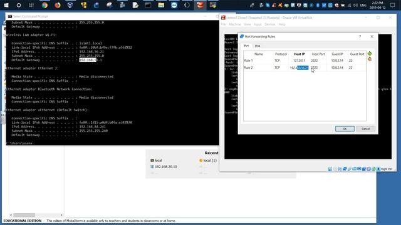Click Rule 1 Guest IP value 10.0.2.14
Image resolution: width=401 pixels, height=225 pixels.
337,61
